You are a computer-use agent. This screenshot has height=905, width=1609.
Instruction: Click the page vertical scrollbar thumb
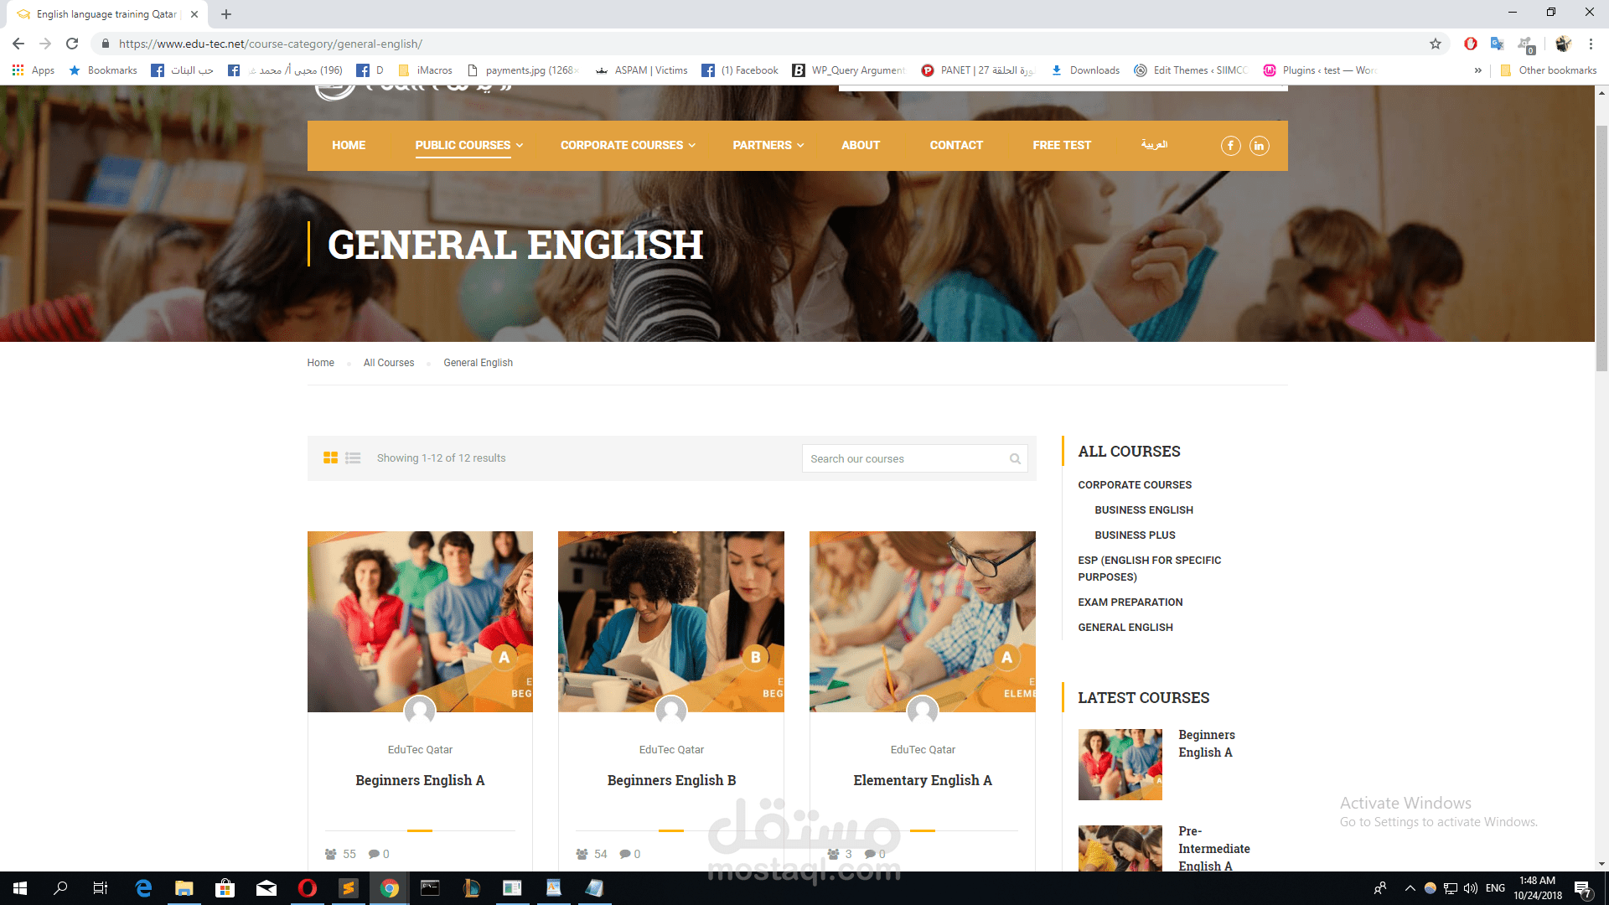1601,247
